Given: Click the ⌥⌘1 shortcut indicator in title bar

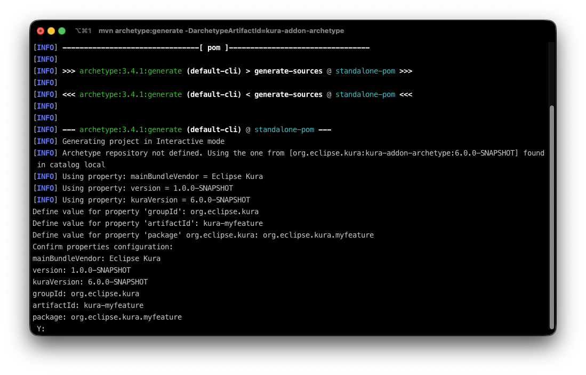Looking at the screenshot, I should (83, 31).
